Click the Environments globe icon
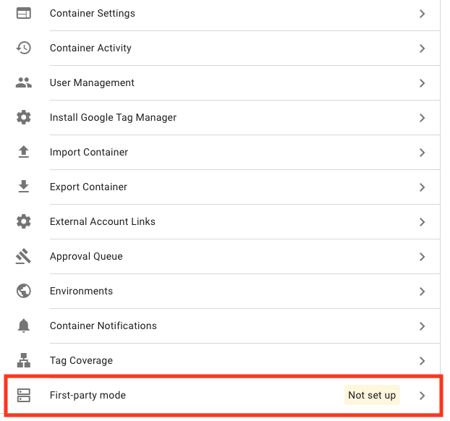The height and width of the screenshot is (421, 450). 24,291
